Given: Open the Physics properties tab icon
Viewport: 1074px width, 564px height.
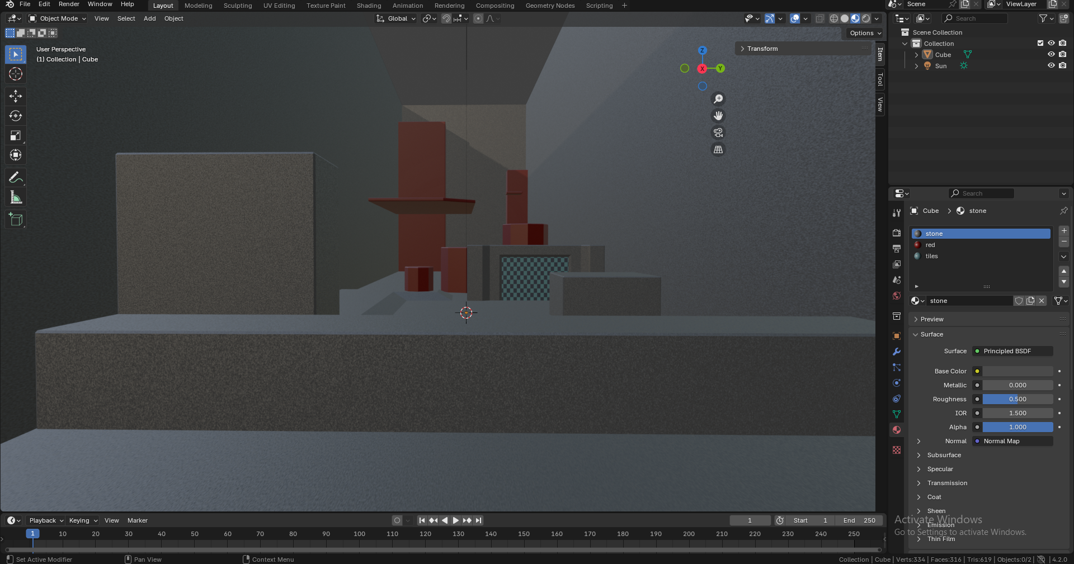Looking at the screenshot, I should click(x=897, y=383).
